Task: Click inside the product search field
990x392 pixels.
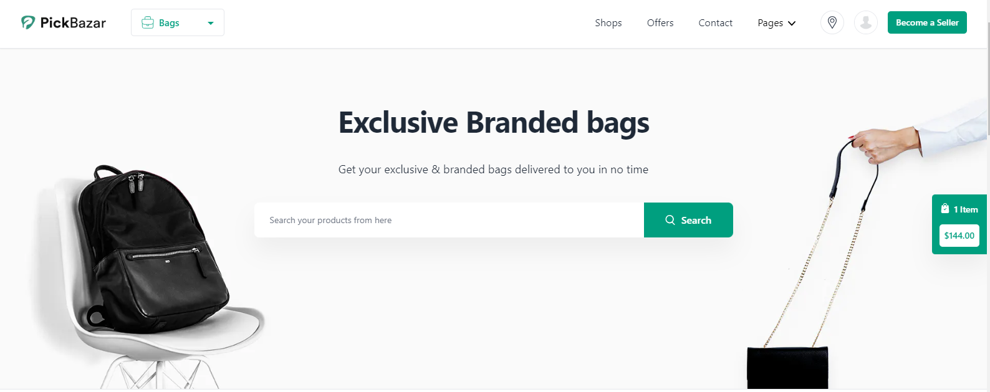Action: pos(436,220)
